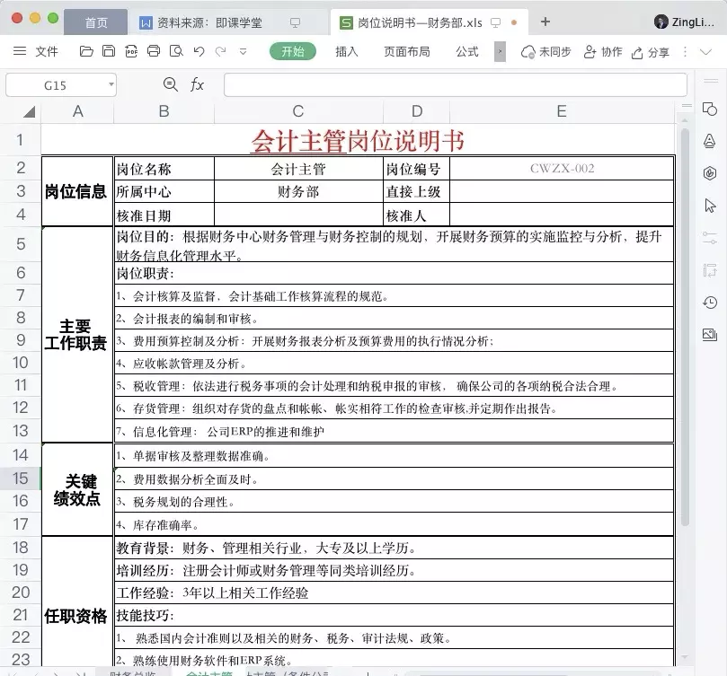Click the Save icon in quick toolbar
The image size is (727, 676).
click(x=109, y=51)
